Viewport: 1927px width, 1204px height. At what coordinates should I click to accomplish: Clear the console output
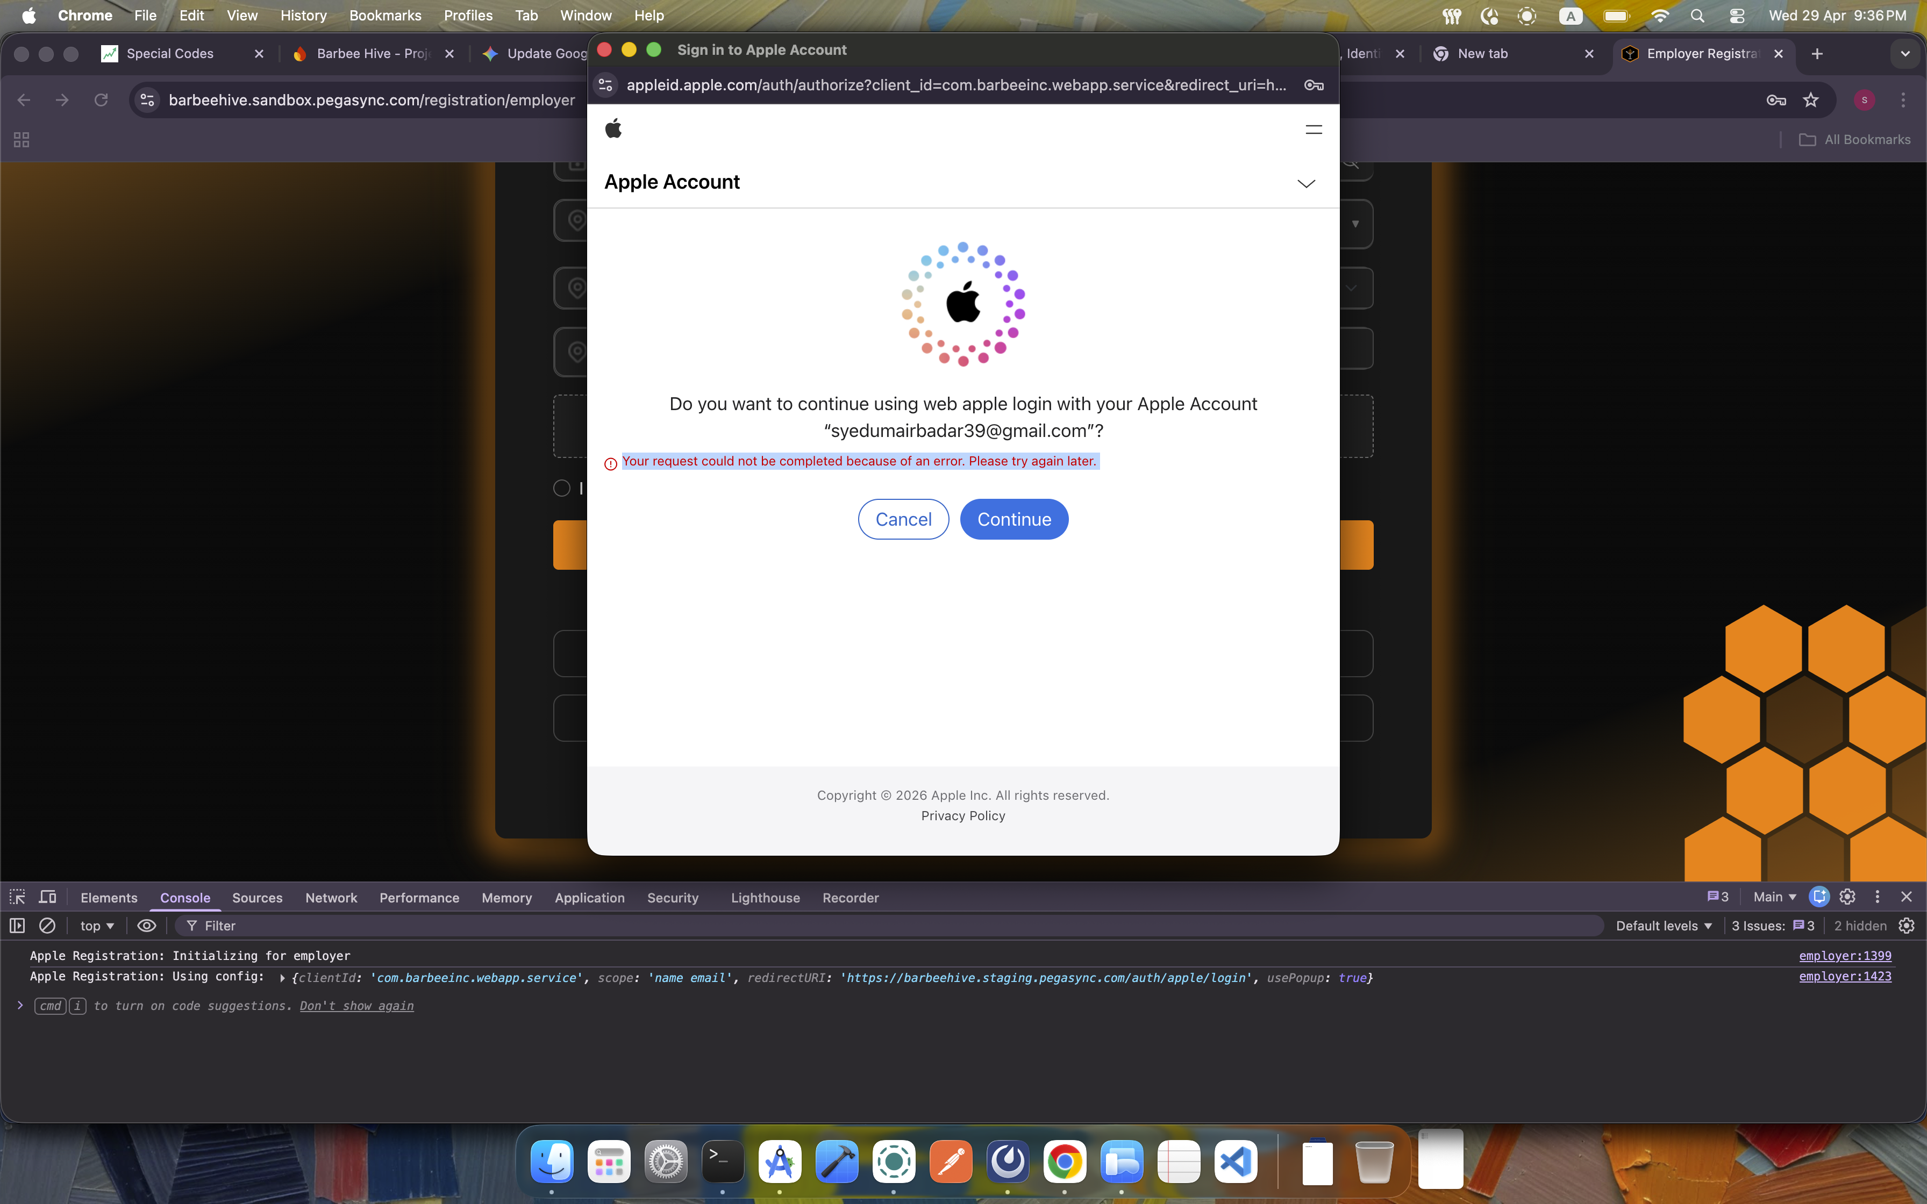click(47, 925)
